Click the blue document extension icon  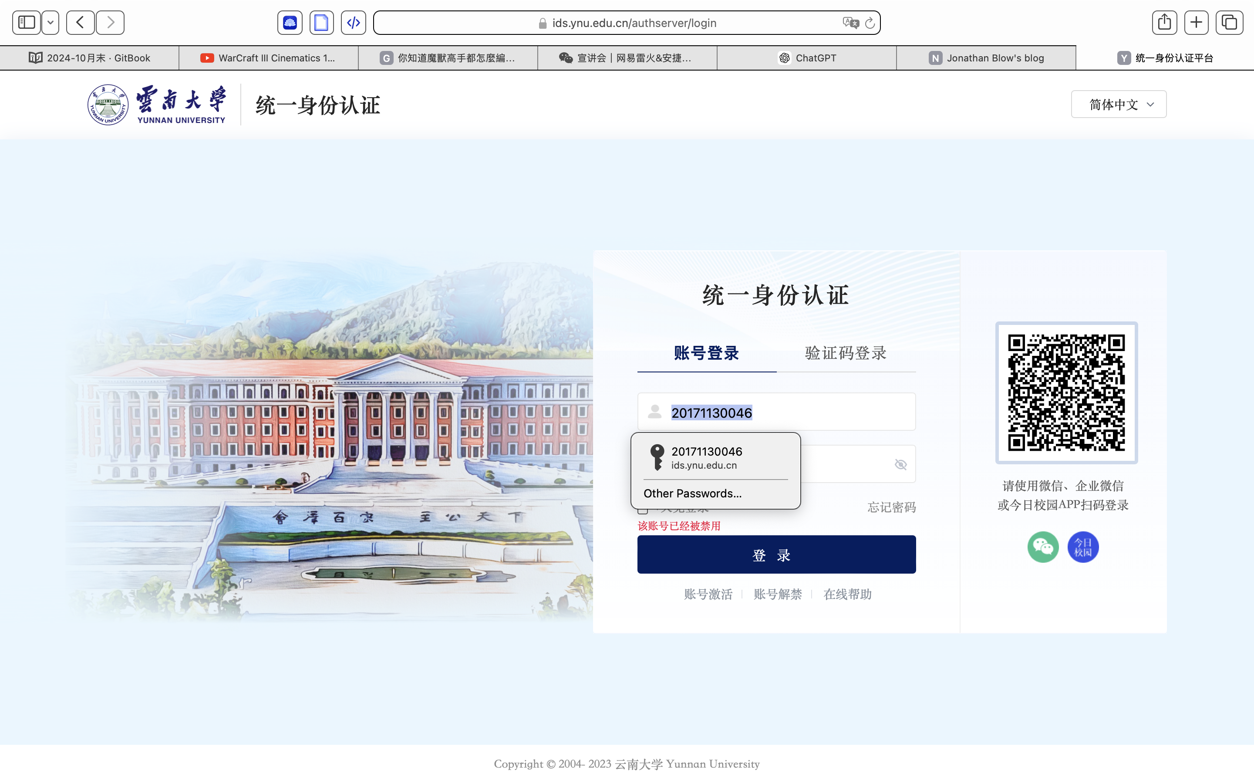click(321, 22)
